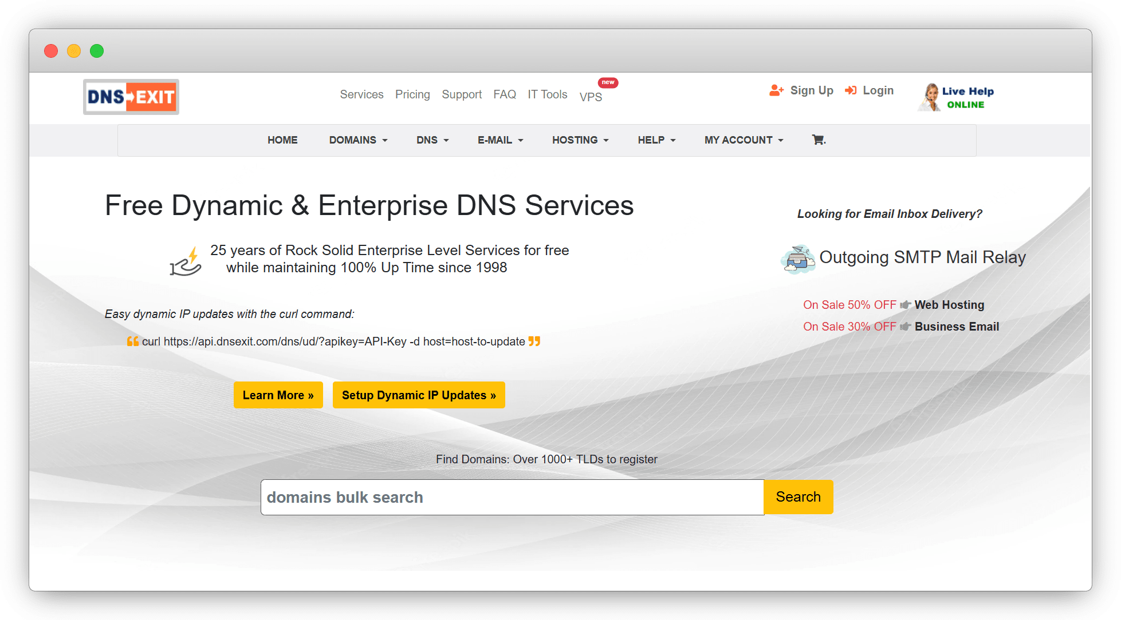This screenshot has height=620, width=1121.
Task: Expand the DOMAINS dropdown menu
Action: point(358,140)
